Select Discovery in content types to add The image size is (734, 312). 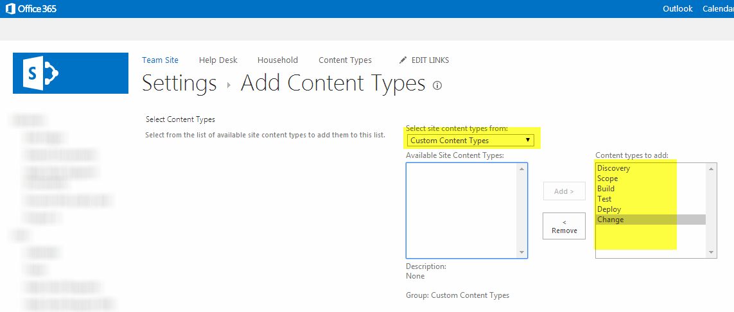pos(613,168)
